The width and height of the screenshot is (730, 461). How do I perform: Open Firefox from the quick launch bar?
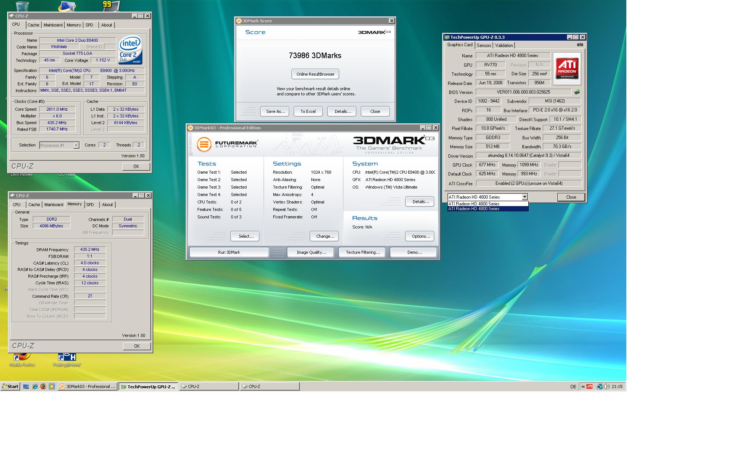[x=43, y=386]
